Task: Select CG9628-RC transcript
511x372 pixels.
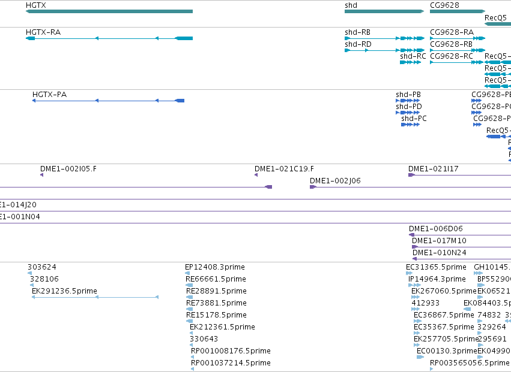Action: pos(456,62)
